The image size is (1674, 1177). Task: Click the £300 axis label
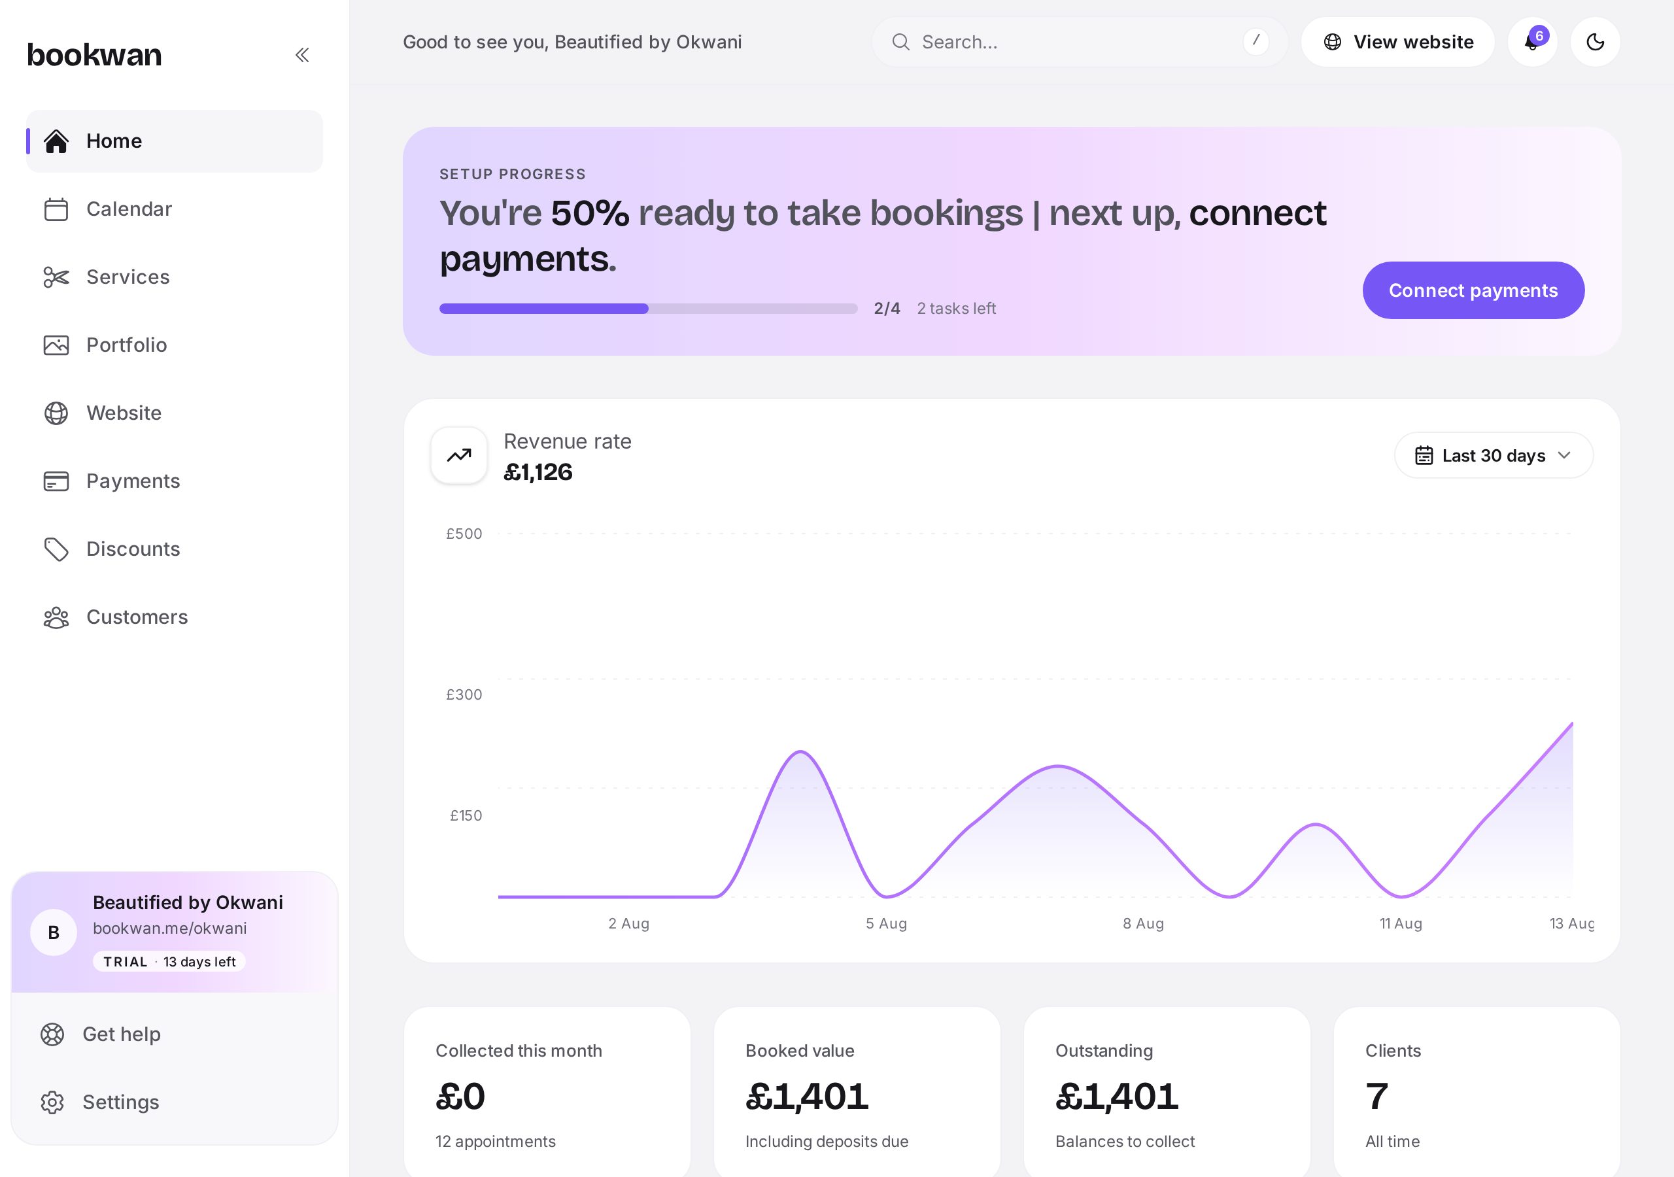click(464, 694)
